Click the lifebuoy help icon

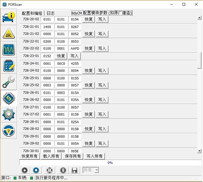[49, 170]
